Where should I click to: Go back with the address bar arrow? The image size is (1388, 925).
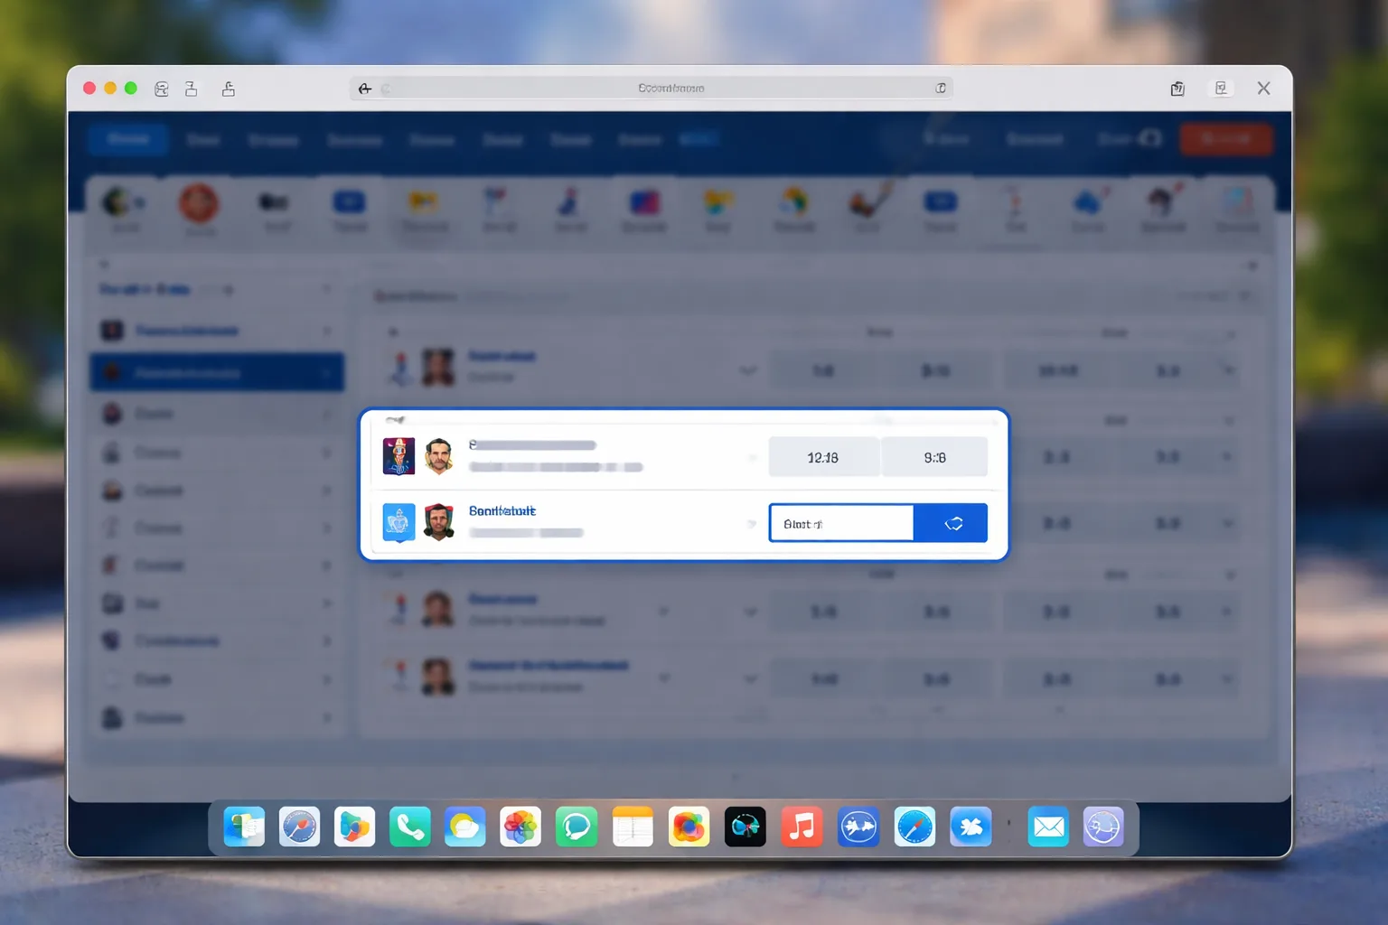coord(365,89)
